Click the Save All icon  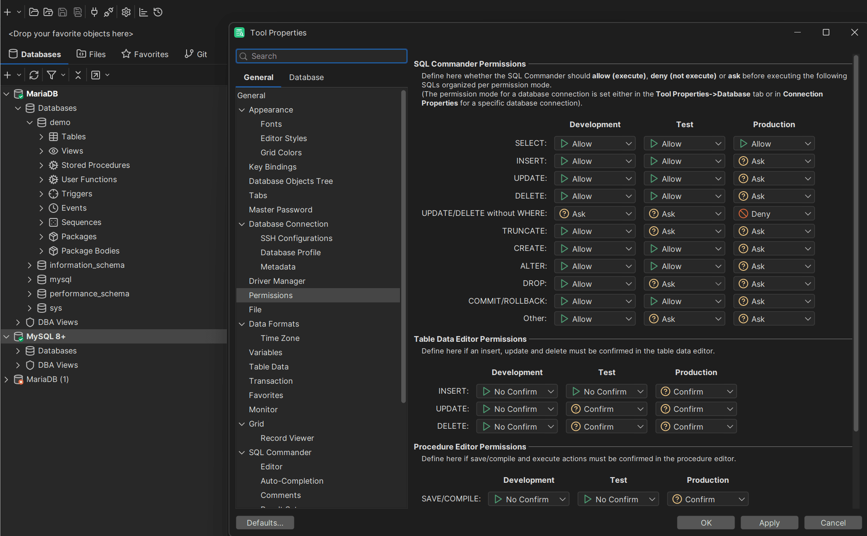(x=77, y=12)
